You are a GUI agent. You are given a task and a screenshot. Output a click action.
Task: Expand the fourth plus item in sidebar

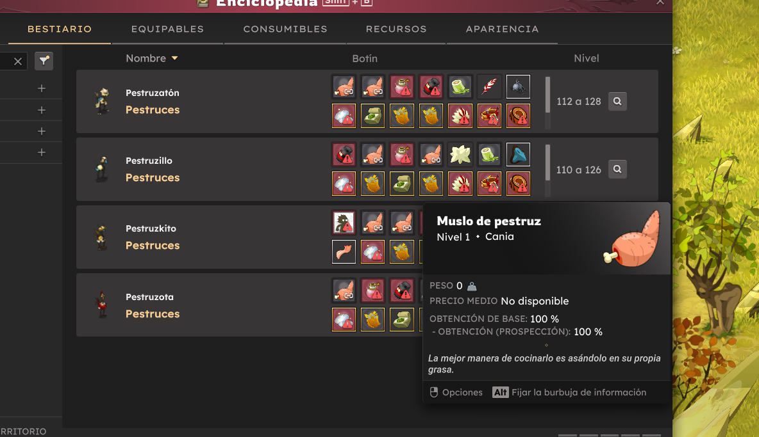tap(42, 152)
